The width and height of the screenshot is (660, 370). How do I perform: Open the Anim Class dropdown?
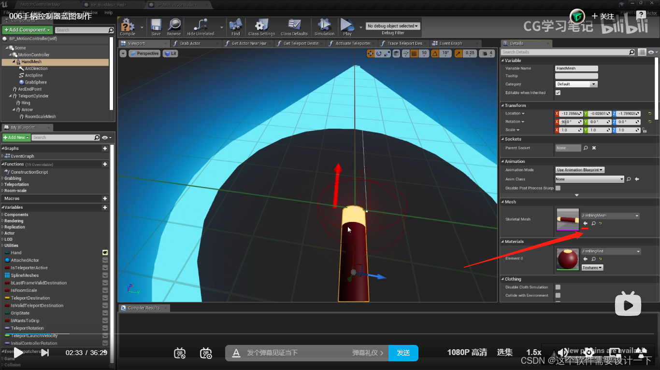pyautogui.click(x=589, y=179)
